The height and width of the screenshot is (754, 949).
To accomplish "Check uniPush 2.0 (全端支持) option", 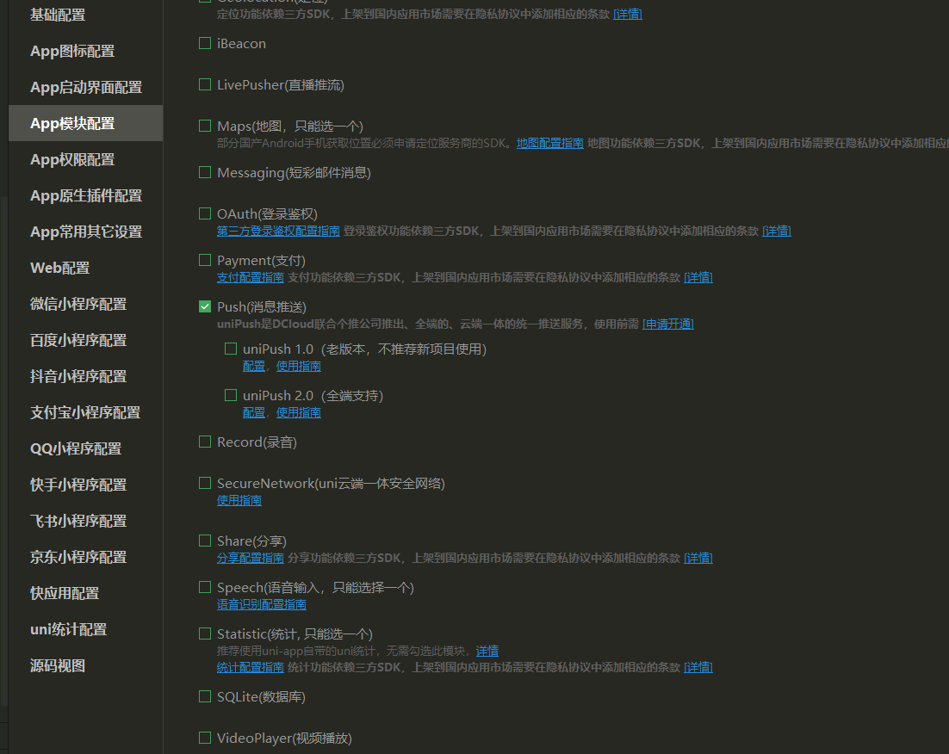I will click(231, 395).
